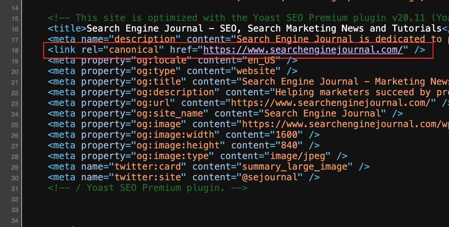Click line number 15 in the gutter
The height and width of the screenshot is (227, 449).
tap(15, 18)
